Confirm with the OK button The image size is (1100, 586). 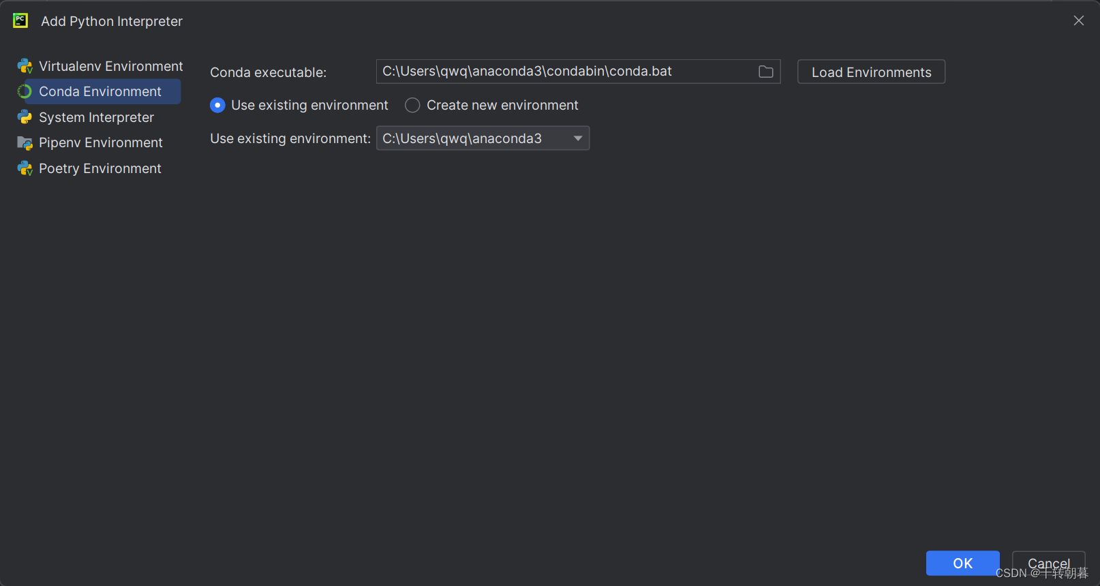(962, 564)
